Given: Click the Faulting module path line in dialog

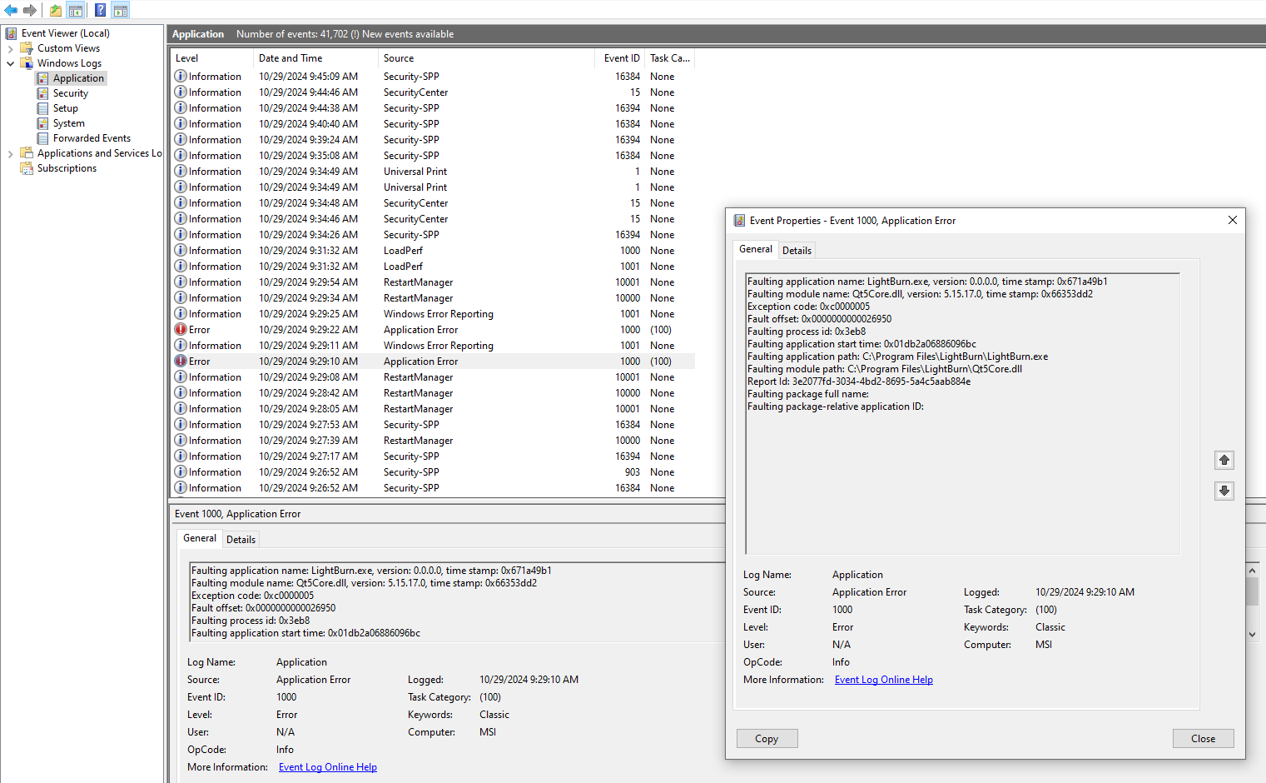Looking at the screenshot, I should (x=884, y=369).
